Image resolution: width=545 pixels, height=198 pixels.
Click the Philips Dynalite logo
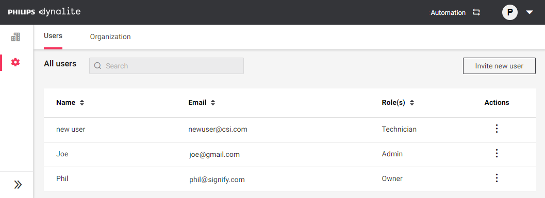click(44, 12)
